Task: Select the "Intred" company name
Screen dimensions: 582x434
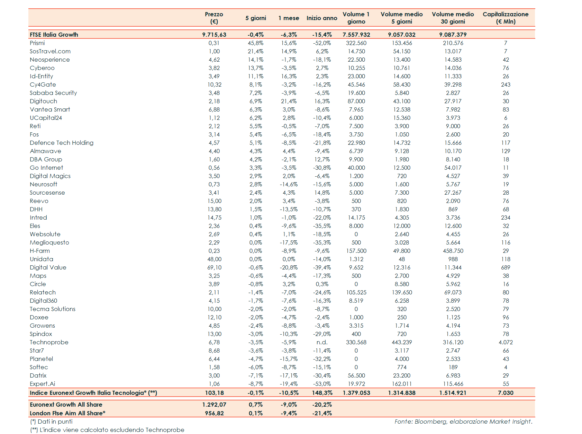Action: coord(38,218)
